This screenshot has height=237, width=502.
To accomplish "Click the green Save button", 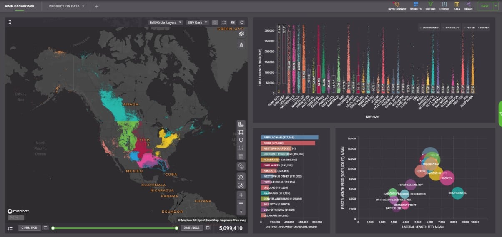I will tap(484, 6).
